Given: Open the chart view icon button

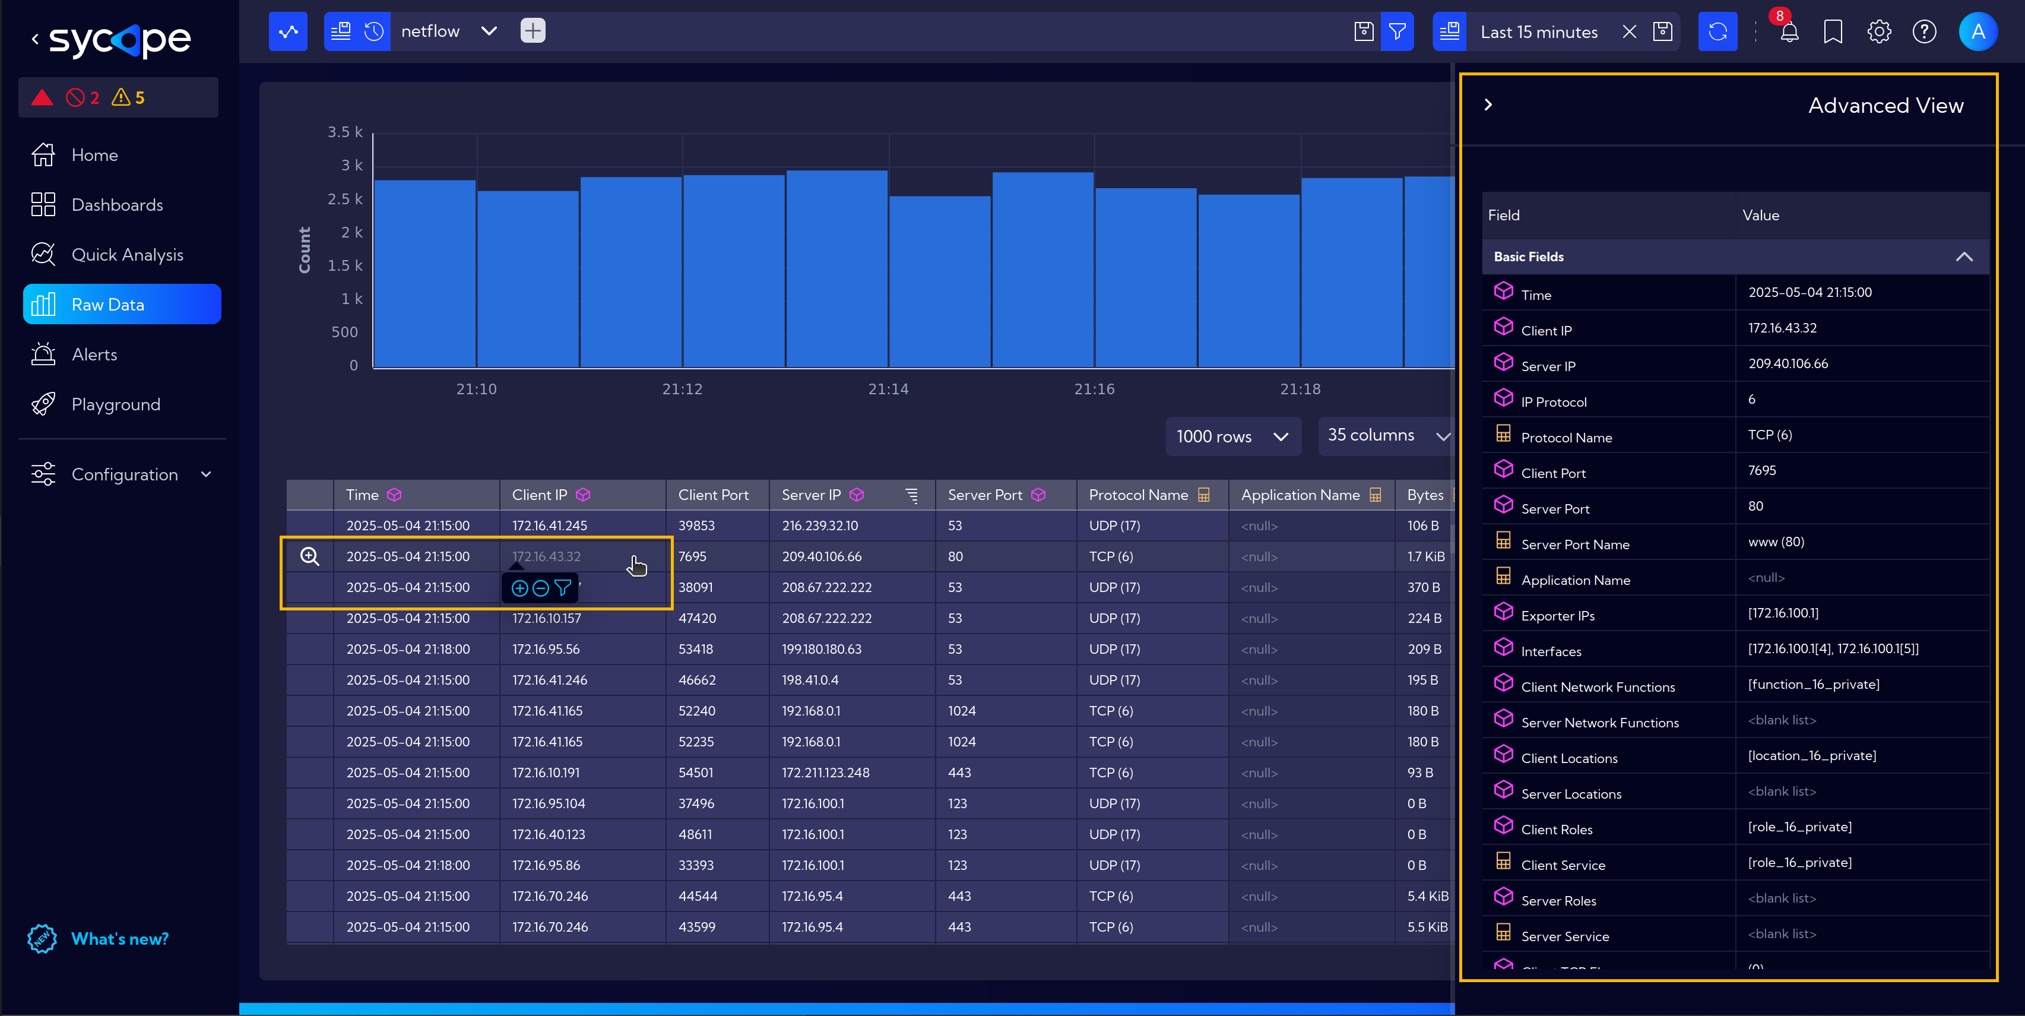Looking at the screenshot, I should tap(288, 31).
